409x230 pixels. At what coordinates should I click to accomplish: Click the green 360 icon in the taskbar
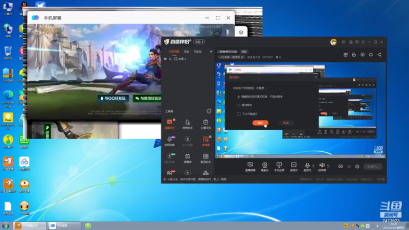point(88,226)
